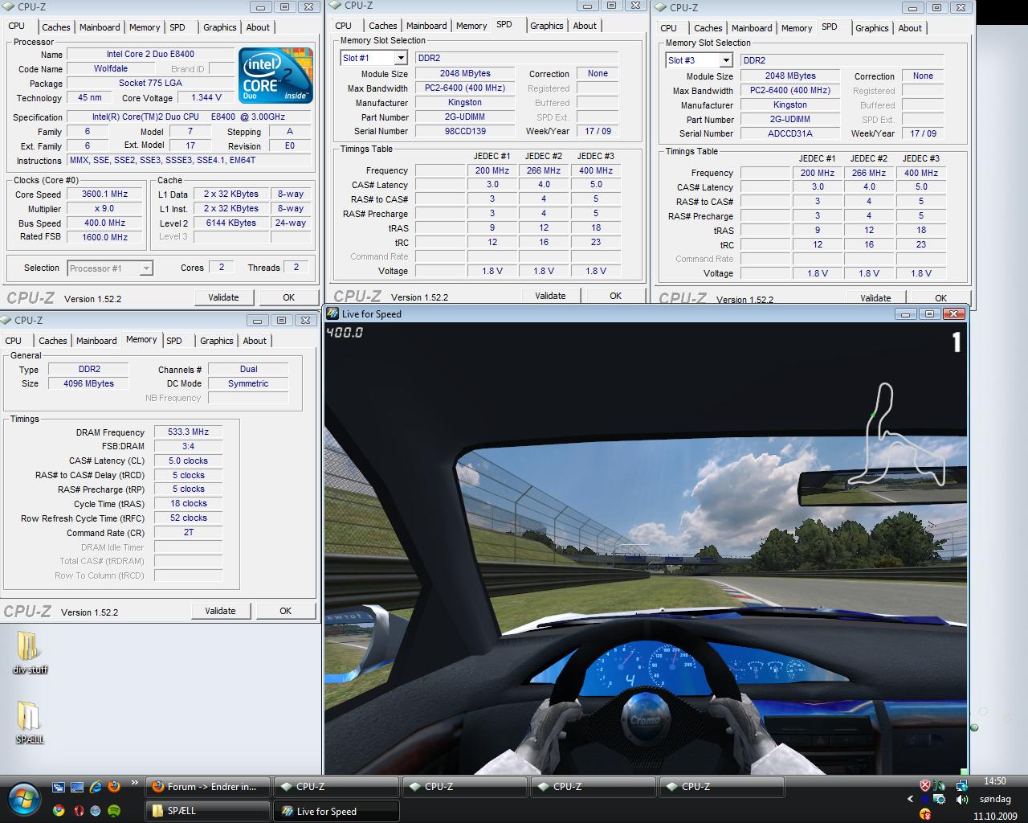The height and width of the screenshot is (823, 1028).
Task: Open the yellow face tray icon
Action: [925, 814]
